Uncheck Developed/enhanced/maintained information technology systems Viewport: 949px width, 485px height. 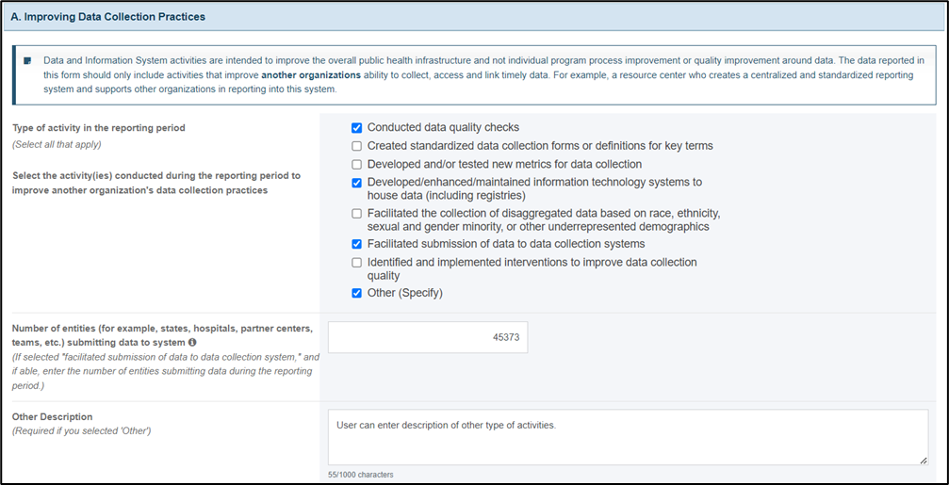tap(356, 183)
